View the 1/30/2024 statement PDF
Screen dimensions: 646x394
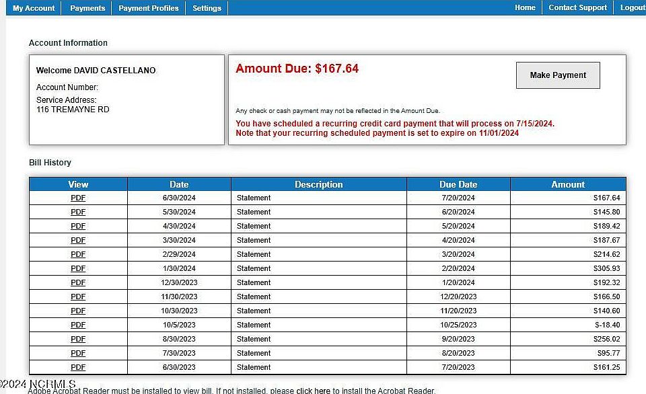coord(78,268)
